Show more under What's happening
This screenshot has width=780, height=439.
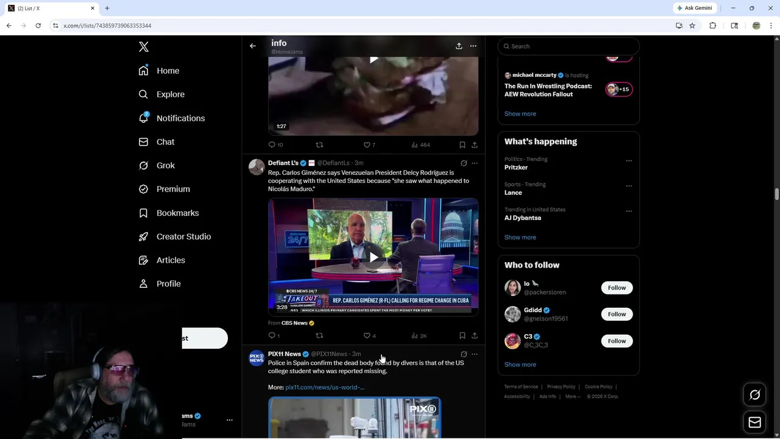(x=520, y=237)
